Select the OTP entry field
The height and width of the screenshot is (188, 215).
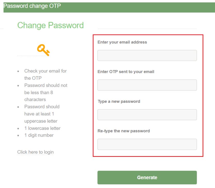click(147, 85)
